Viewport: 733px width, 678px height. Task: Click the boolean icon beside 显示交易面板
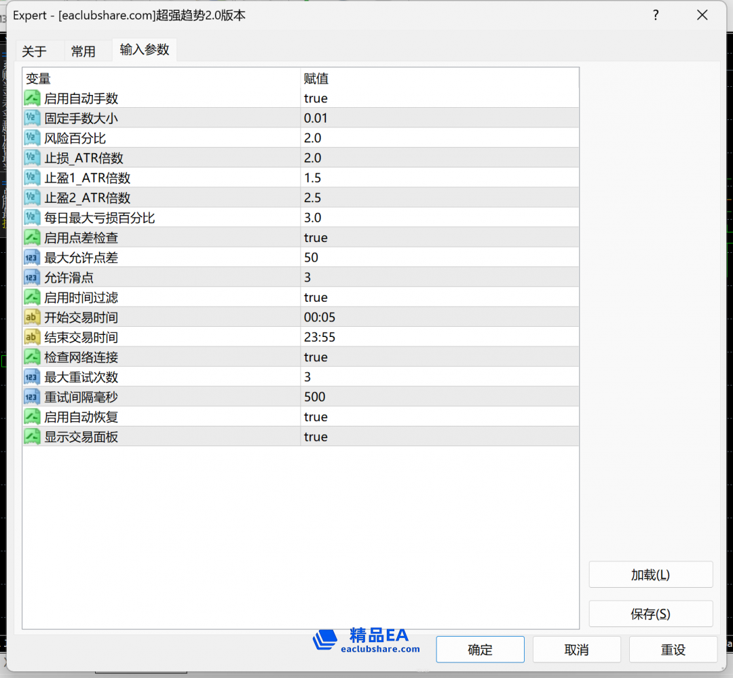[x=32, y=437]
